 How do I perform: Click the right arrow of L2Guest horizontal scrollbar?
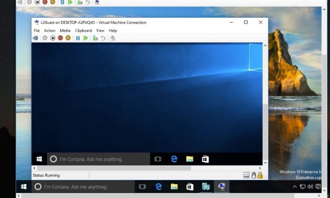(260, 168)
